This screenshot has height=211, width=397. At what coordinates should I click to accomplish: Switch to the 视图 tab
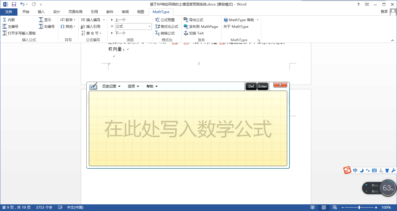tap(141, 12)
